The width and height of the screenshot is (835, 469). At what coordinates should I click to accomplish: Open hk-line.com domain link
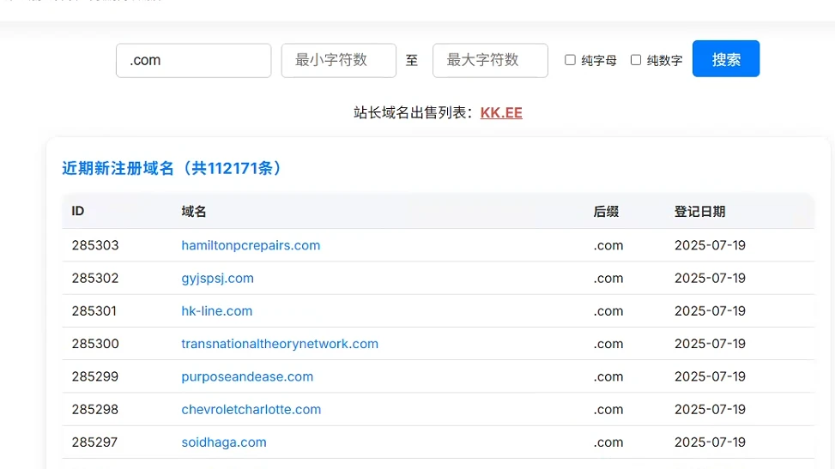click(x=216, y=310)
